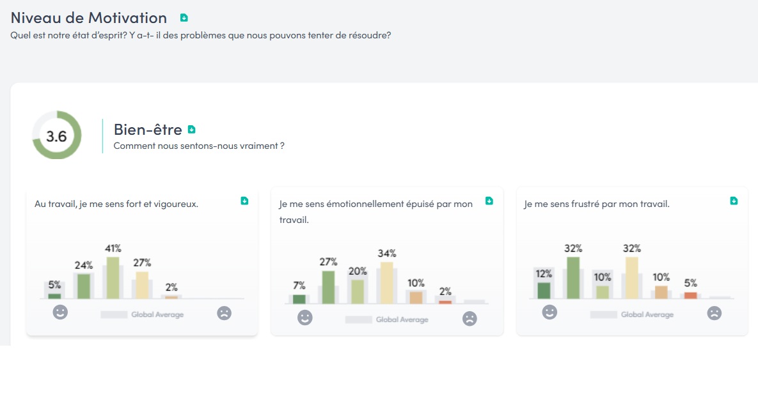Click Global Average legend in 'frustré' card
Screen dimensions: 758x414
632,314
